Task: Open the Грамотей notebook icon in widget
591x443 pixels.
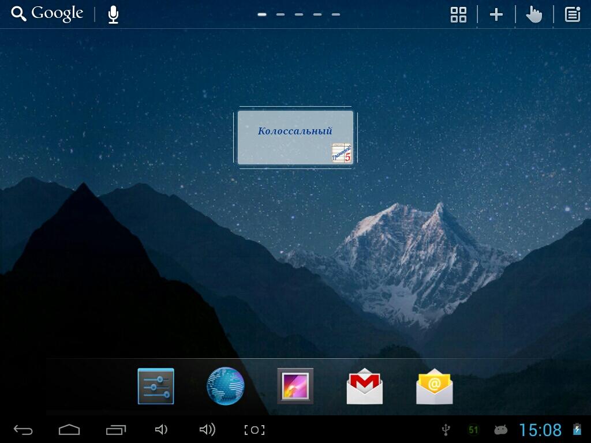Action: (x=342, y=153)
